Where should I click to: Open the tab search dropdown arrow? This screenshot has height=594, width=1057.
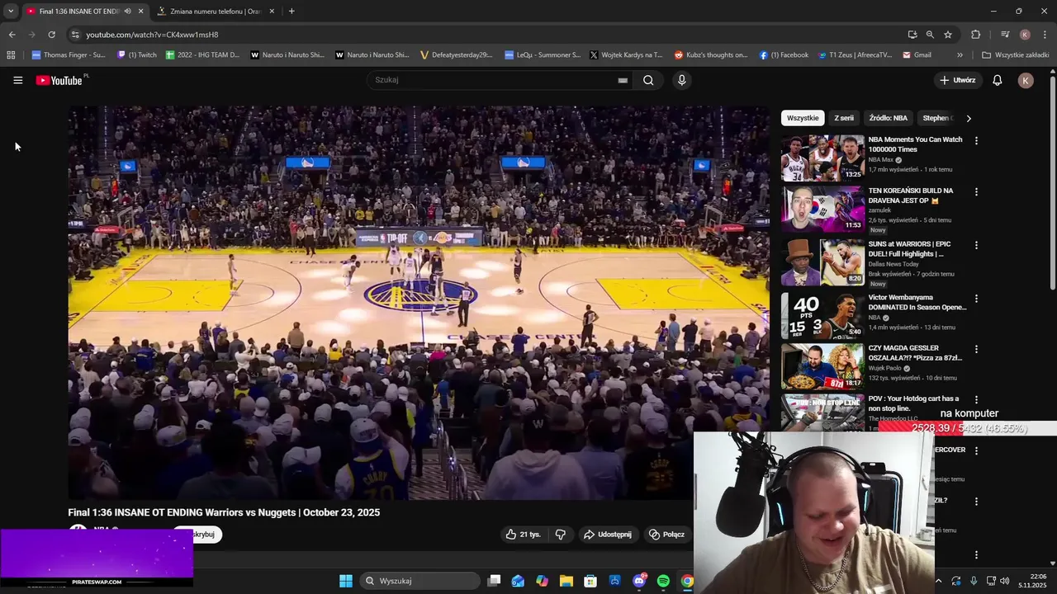pyautogui.click(x=11, y=12)
